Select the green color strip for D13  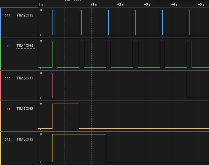tap(1, 54)
